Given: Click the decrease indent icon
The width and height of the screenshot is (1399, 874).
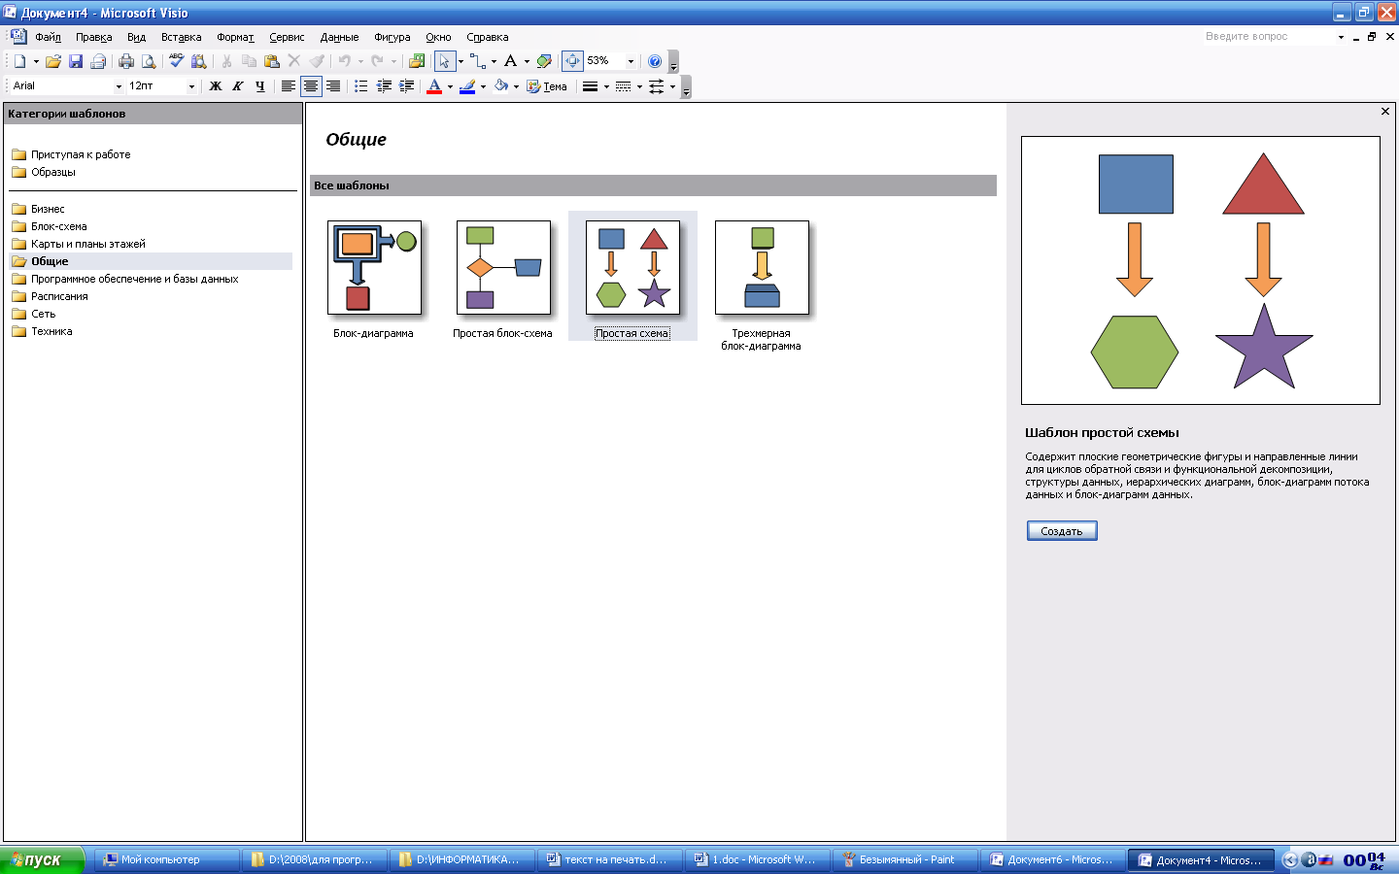Looking at the screenshot, I should pos(384,86).
